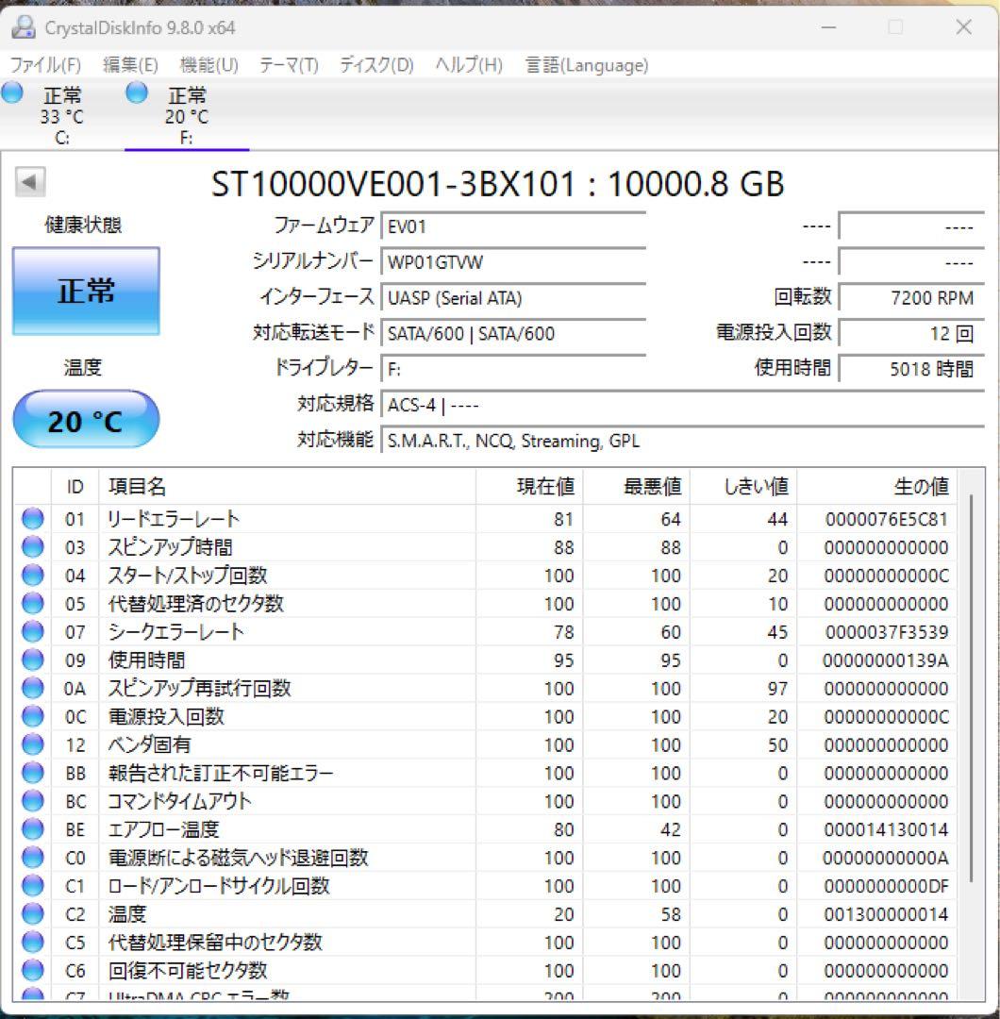This screenshot has width=1000, height=1019.
Task: Click the 最悪値 column header
Action: point(636,487)
